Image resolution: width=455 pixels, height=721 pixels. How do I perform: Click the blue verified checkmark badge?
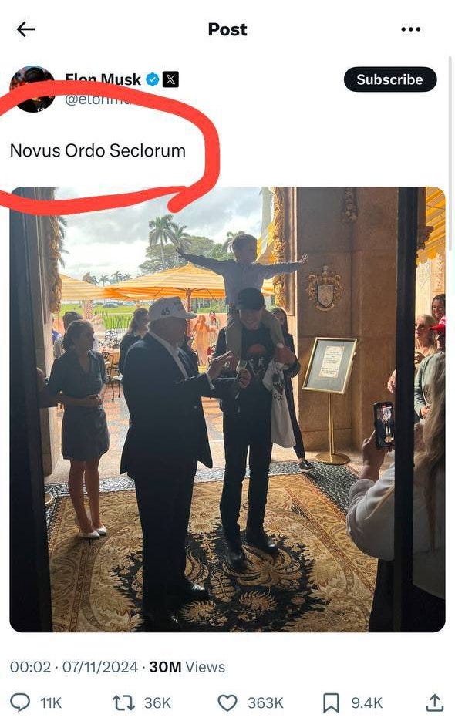coord(152,79)
